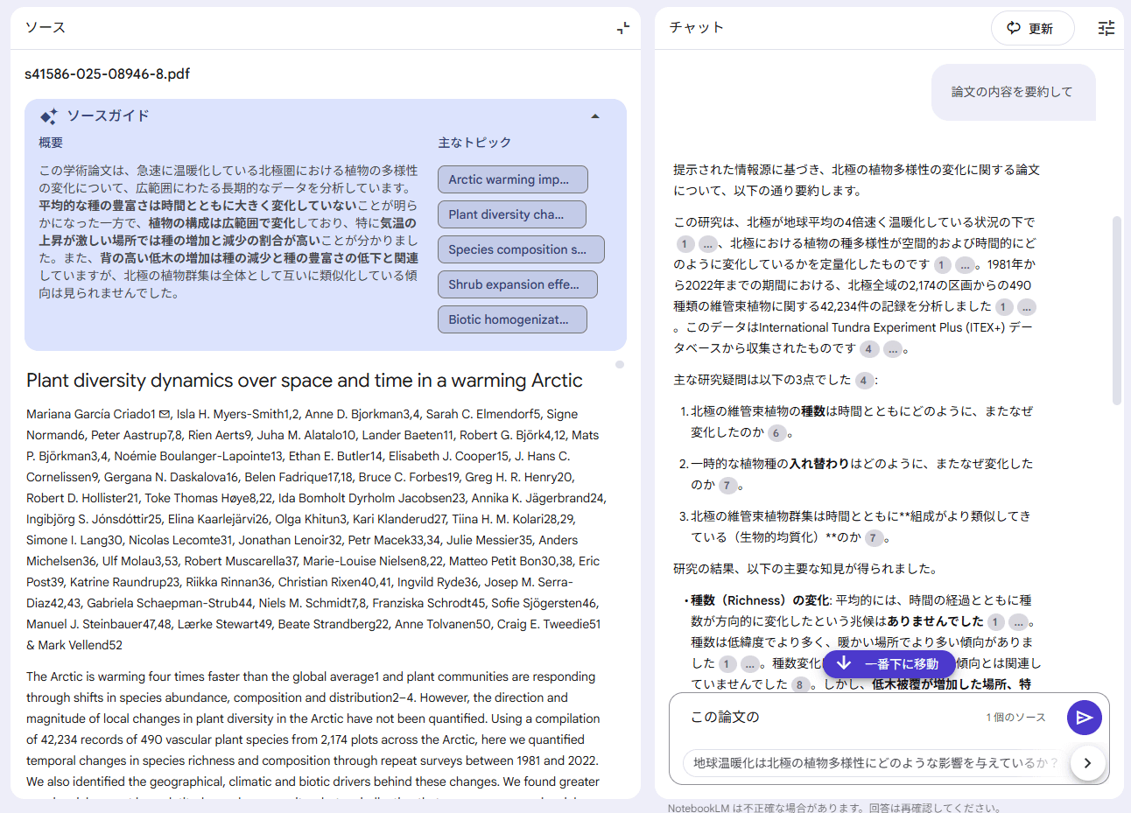This screenshot has height=813, width=1131.
Task: Pick the 'Biotic homogenizat...' topic chip
Action: pyautogui.click(x=512, y=319)
